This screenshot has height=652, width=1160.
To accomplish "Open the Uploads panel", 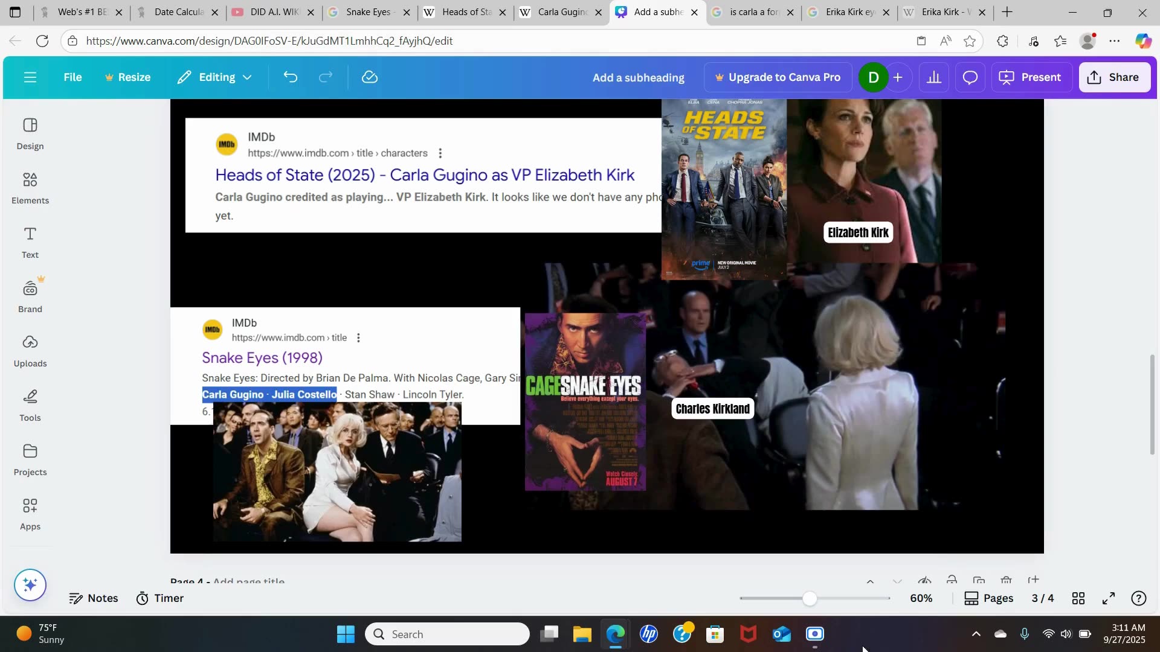I will coord(30,351).
